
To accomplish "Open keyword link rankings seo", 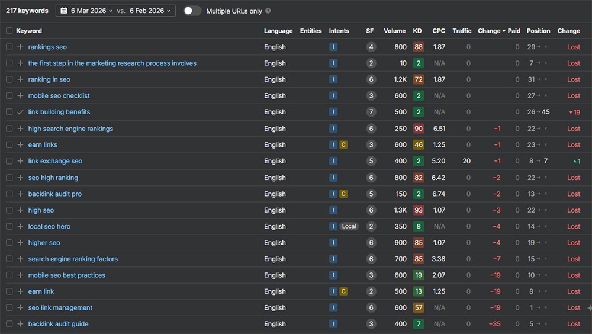I will 47,47.
